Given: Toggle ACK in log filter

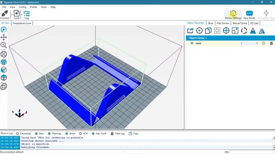Looking at the screenshot, I should (83, 133).
